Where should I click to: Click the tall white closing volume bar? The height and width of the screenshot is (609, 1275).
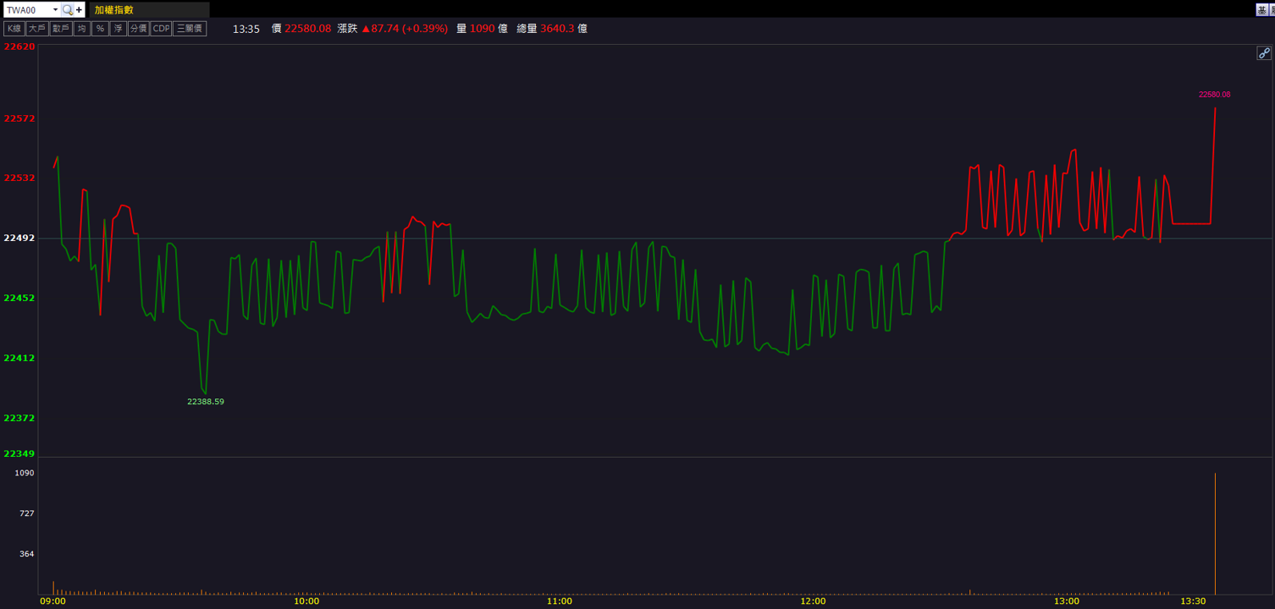1215,534
